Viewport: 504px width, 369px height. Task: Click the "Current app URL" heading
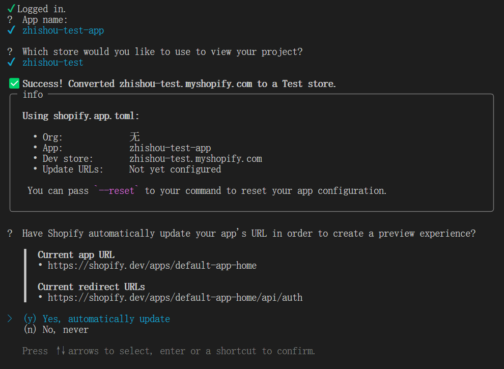pyautogui.click(x=76, y=254)
